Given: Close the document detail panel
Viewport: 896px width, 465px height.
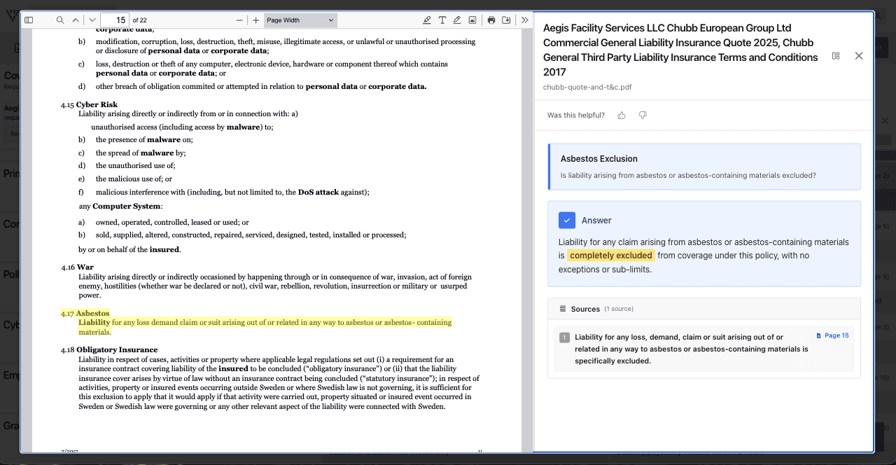Looking at the screenshot, I should coord(859,56).
